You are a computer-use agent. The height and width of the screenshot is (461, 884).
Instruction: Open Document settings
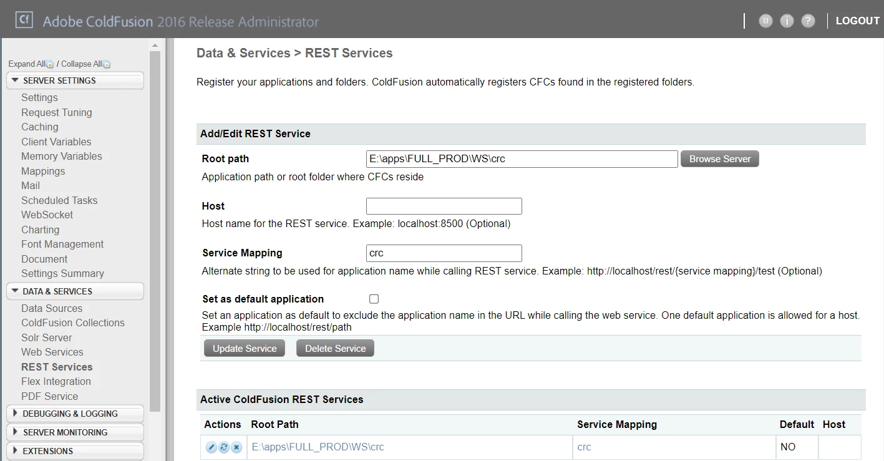tap(44, 259)
